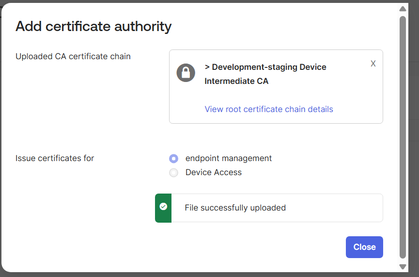Click the Development-staging Device Intermediate CA name

point(265,74)
